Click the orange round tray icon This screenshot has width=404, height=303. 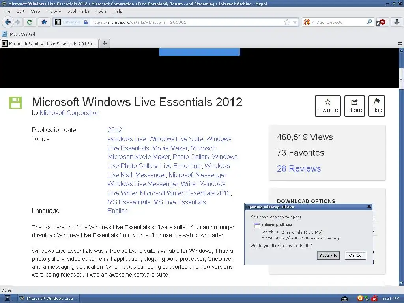360,298
